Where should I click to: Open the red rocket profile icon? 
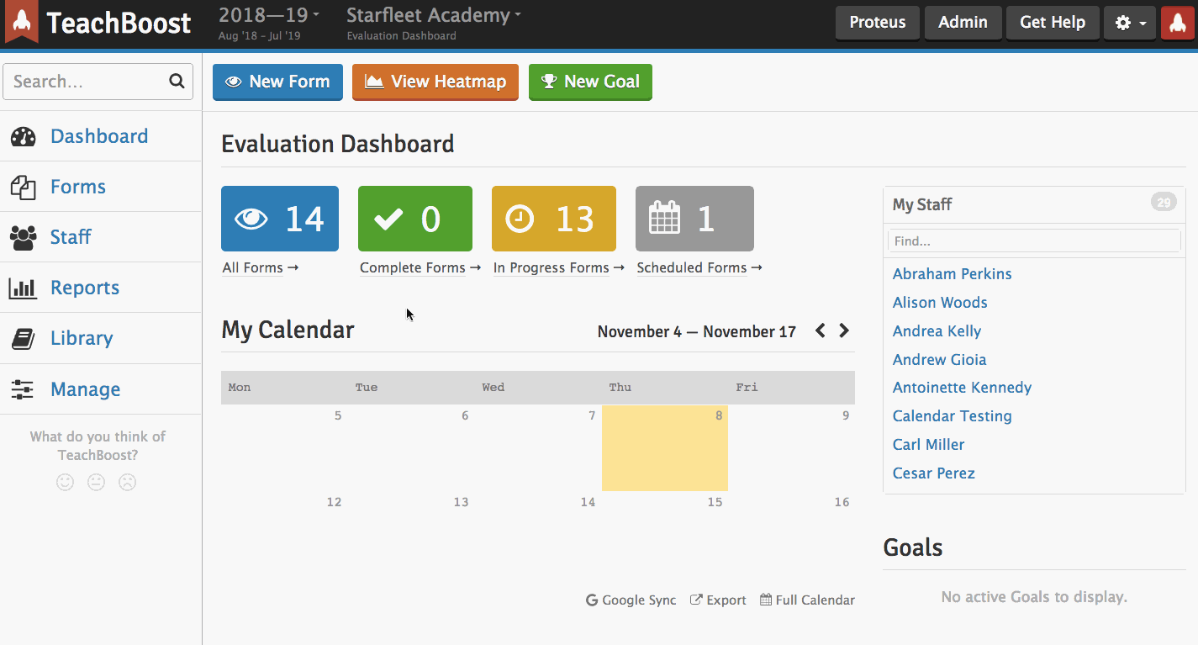[x=1178, y=23]
